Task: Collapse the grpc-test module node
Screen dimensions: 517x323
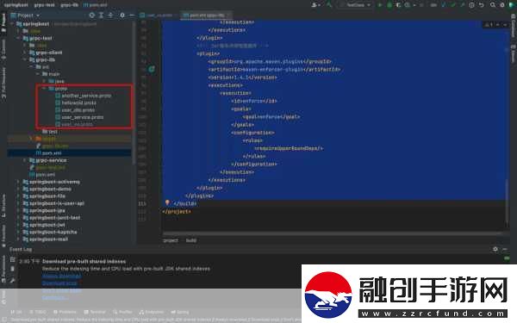Action: pos(18,38)
